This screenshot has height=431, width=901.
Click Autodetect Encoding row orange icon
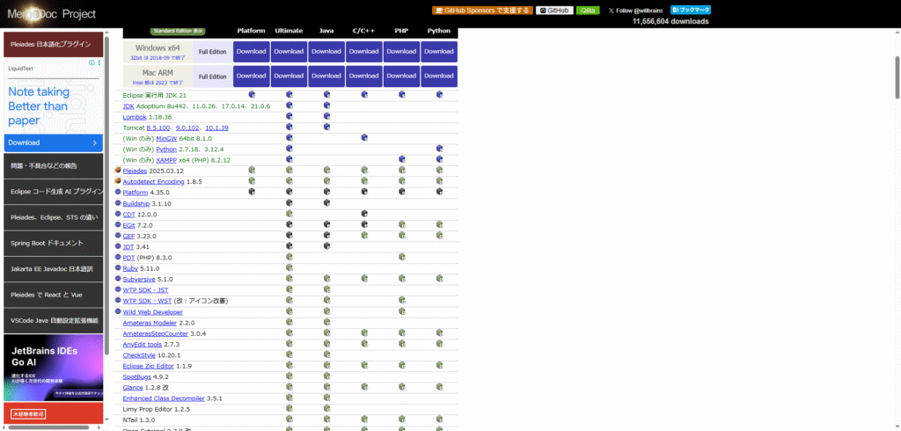tap(118, 181)
